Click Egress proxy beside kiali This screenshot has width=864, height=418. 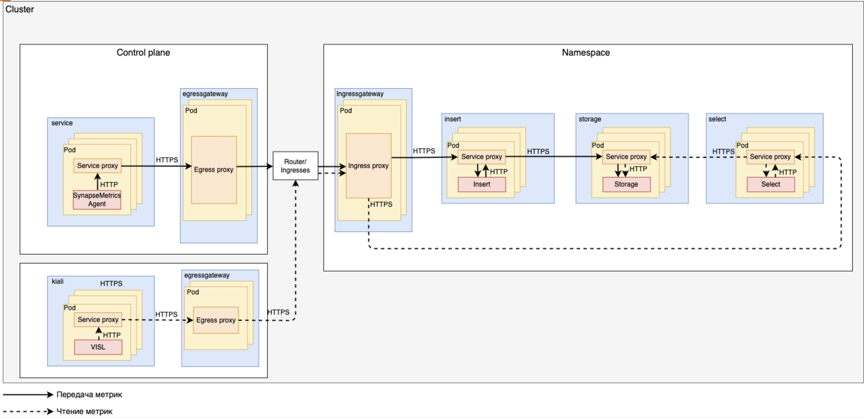[x=216, y=320]
